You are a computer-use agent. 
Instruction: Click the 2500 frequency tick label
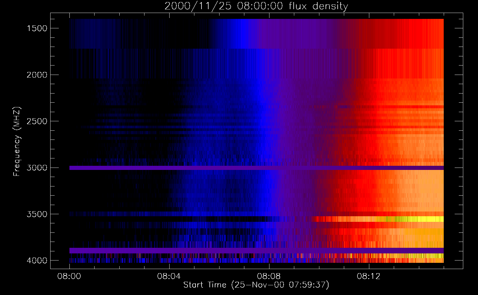coord(37,121)
